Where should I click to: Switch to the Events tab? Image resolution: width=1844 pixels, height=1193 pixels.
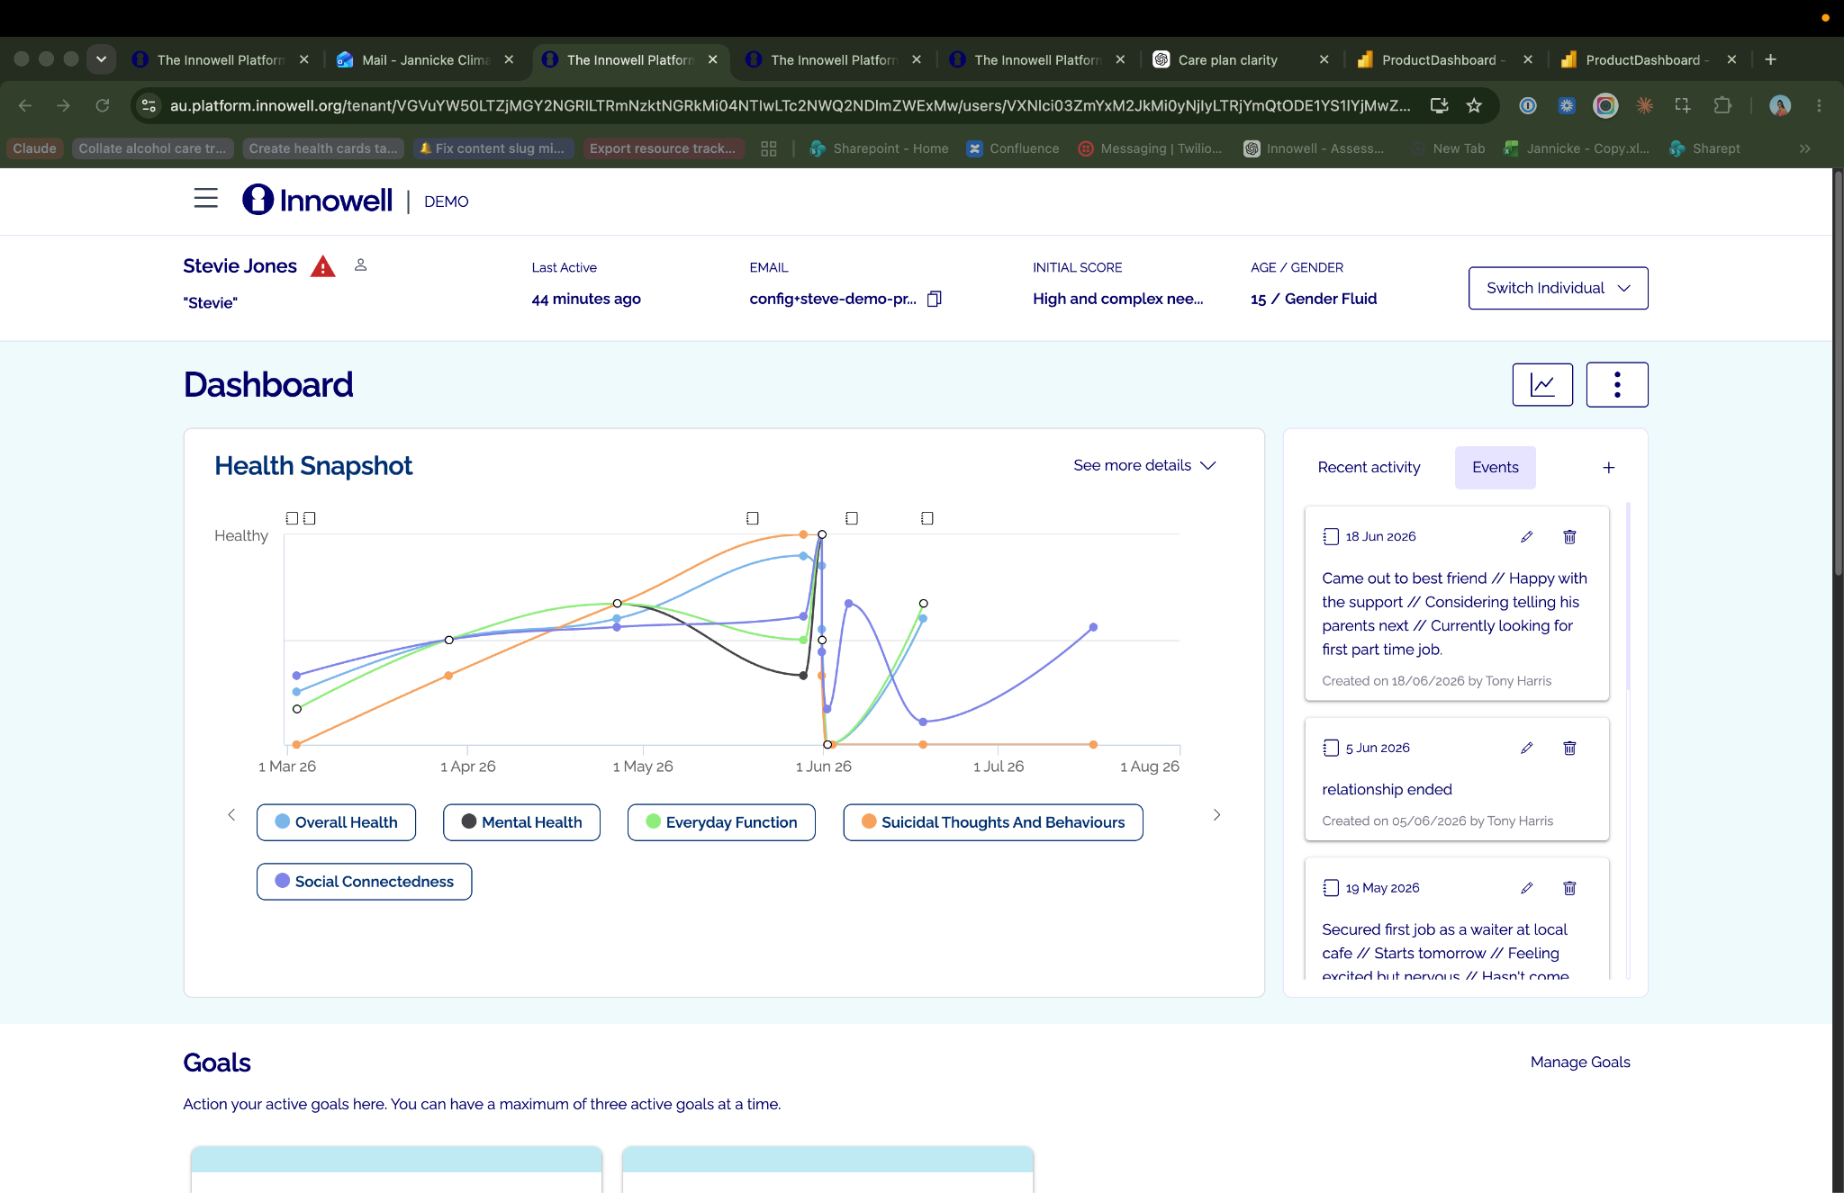(1496, 468)
